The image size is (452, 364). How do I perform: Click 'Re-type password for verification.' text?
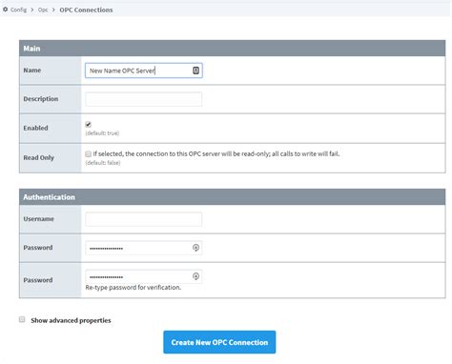pyautogui.click(x=134, y=287)
